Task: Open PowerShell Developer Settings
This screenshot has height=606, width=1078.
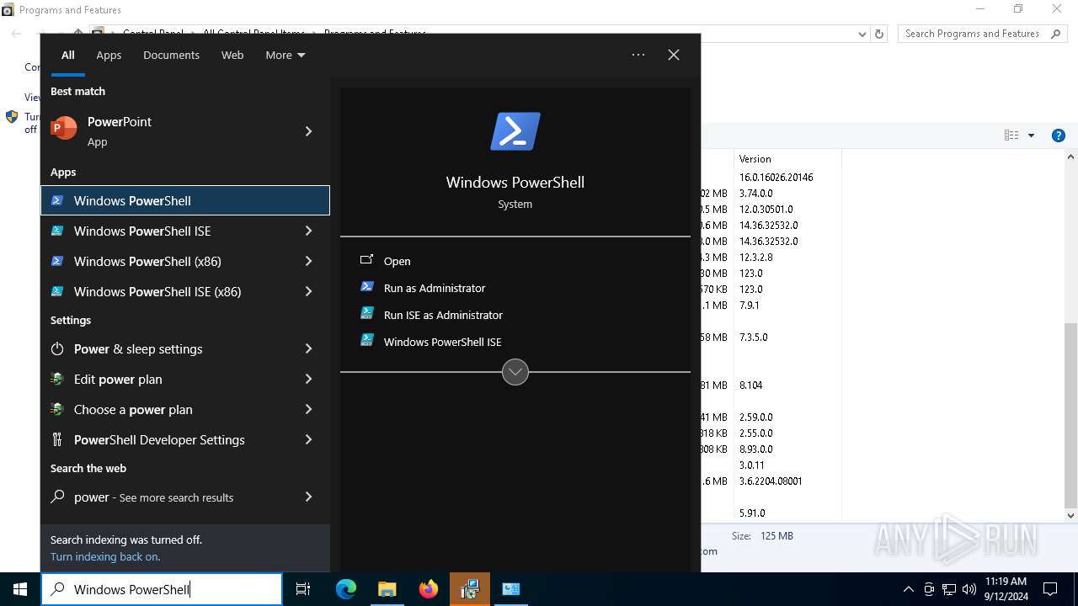Action: click(167, 439)
